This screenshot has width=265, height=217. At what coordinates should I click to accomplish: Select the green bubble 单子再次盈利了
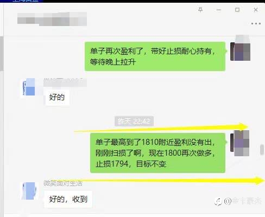(155, 56)
